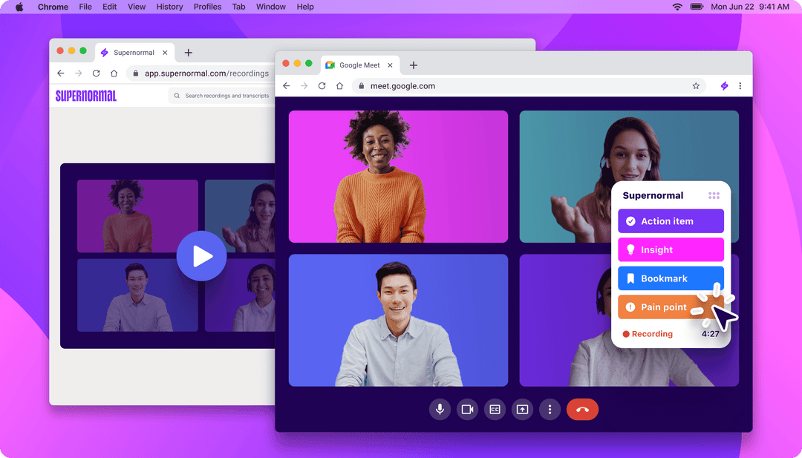Reload the Google Meet page
Viewport: 802px width, 458px height.
(x=322, y=86)
